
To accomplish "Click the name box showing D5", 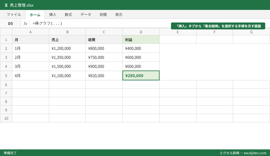I will coord(10,24).
